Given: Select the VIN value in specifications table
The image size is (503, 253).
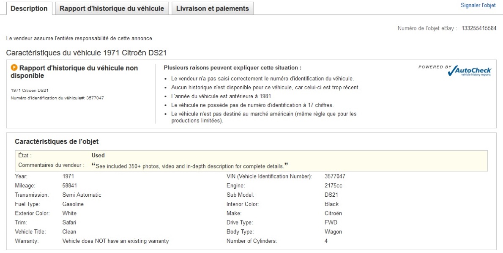Looking at the screenshot, I should coord(335,176).
